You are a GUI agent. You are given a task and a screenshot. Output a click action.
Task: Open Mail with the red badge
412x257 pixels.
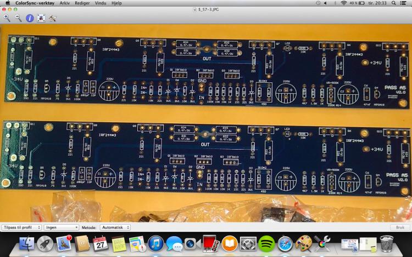tap(64, 244)
